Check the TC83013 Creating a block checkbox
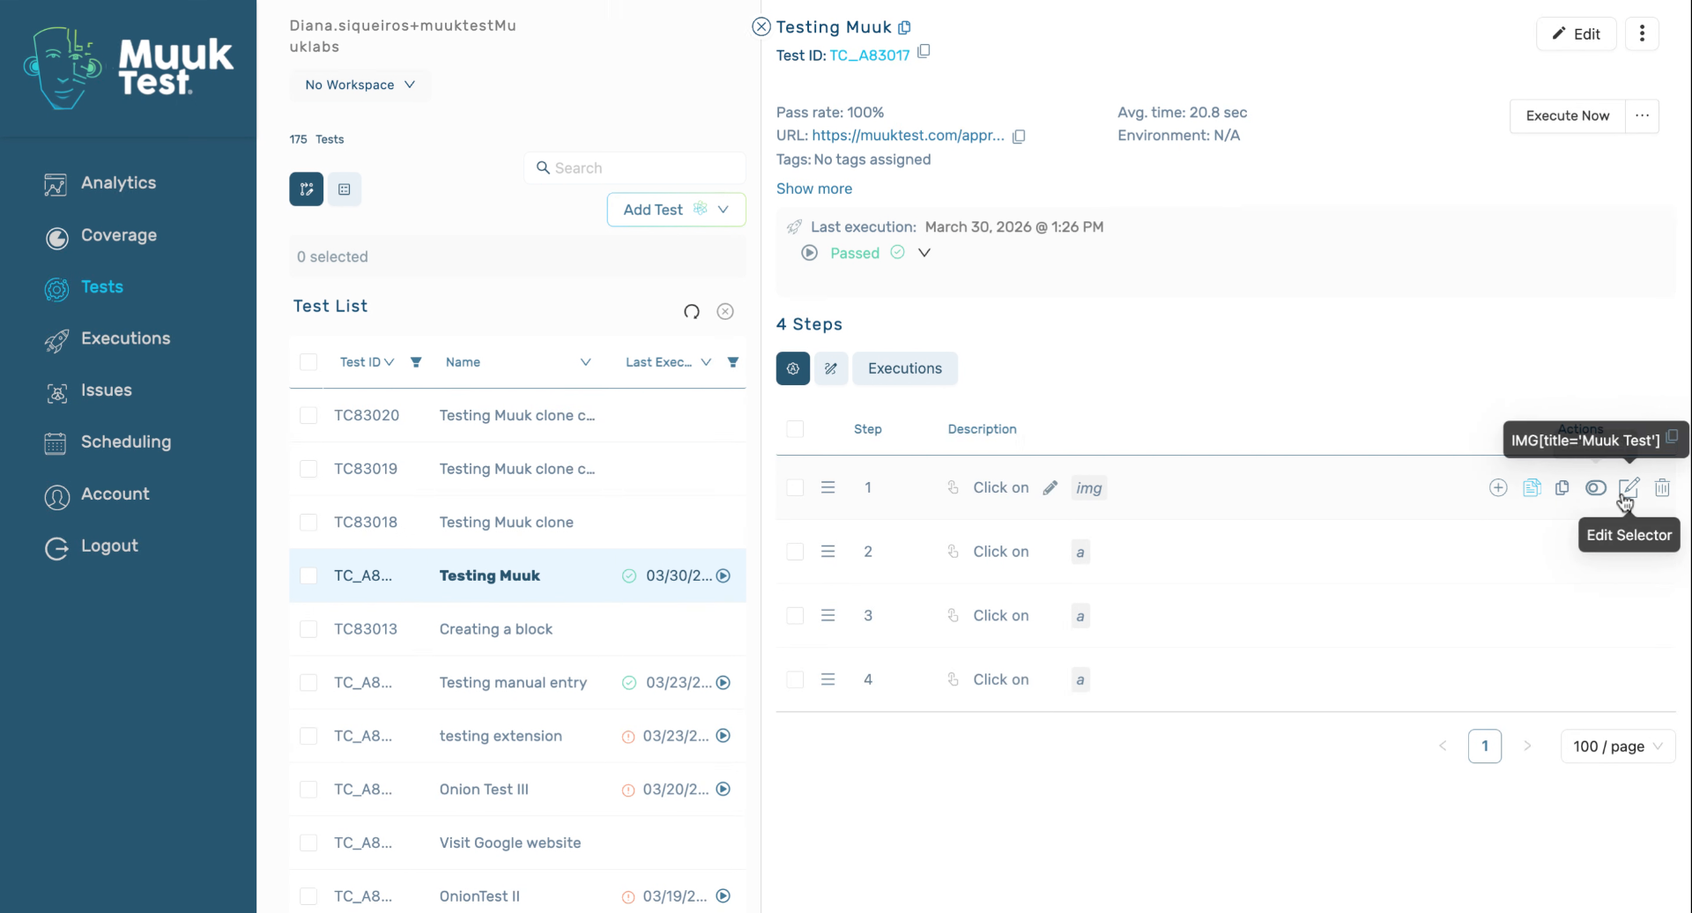Viewport: 1692px width, 913px height. coord(308,629)
